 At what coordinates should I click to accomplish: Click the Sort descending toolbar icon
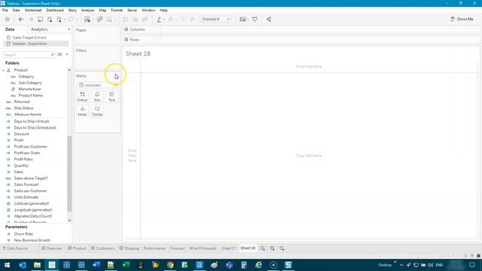[x=145, y=20]
